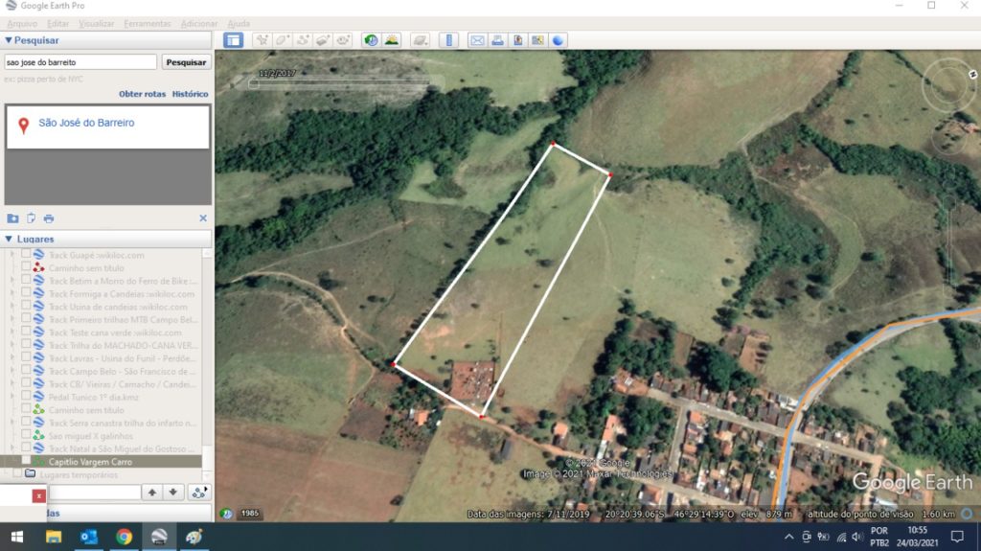Open the Ajuda menu
The width and height of the screenshot is (981, 551).
pyautogui.click(x=239, y=24)
